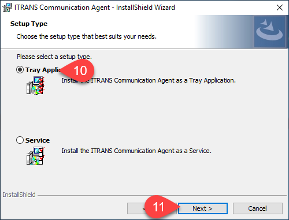Click the 'Please select a setup type' text
The width and height of the screenshot is (289, 220).
click(54, 57)
